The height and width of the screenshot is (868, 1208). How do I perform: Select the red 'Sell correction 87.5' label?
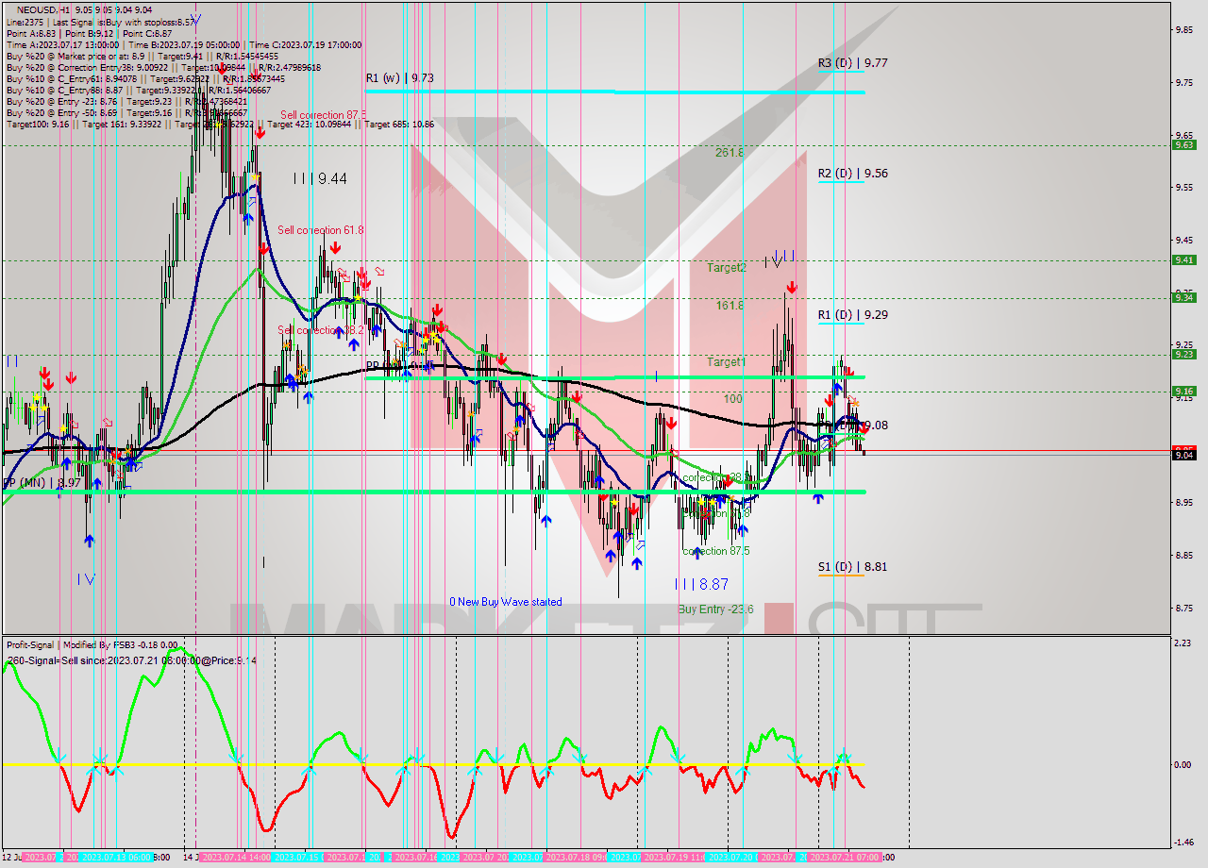pyautogui.click(x=323, y=115)
